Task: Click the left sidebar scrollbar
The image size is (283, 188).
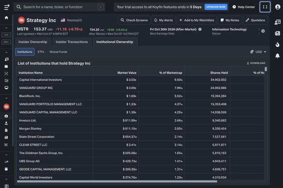Action: click(12, 80)
